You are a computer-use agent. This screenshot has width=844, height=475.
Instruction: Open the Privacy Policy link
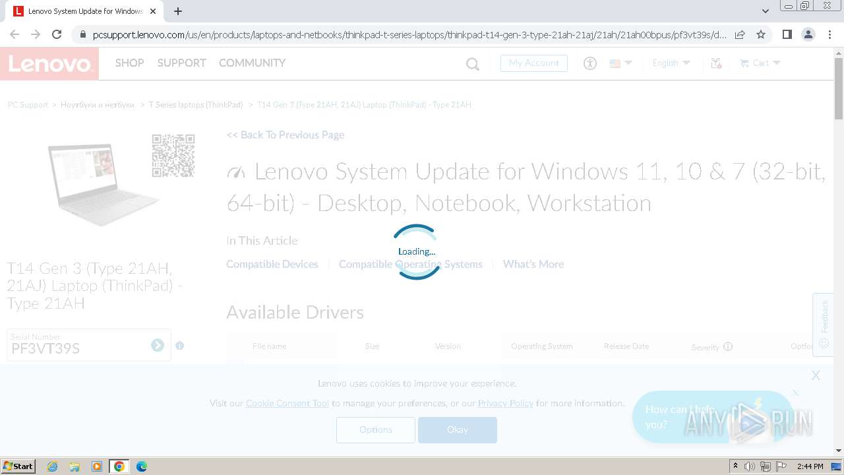click(x=506, y=403)
